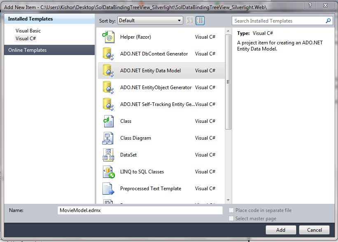Image resolution: width=338 pixels, height=242 pixels.
Task: Open the Sort by dropdown
Action: (x=150, y=21)
